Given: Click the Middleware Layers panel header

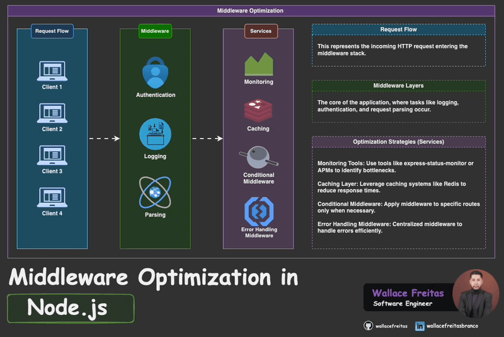Looking at the screenshot, I should 399,86.
